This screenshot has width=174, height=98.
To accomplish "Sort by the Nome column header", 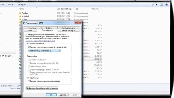I will tap(21, 9).
